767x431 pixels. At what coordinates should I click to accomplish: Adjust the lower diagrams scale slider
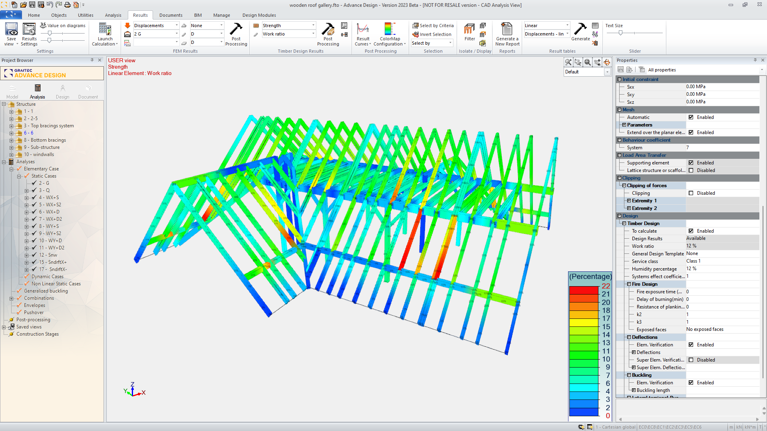[50, 40]
